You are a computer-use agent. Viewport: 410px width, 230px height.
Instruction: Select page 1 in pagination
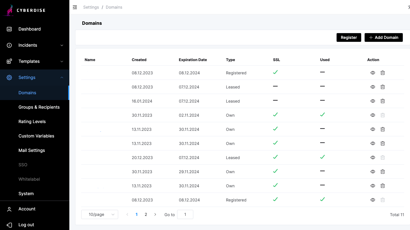(137, 214)
